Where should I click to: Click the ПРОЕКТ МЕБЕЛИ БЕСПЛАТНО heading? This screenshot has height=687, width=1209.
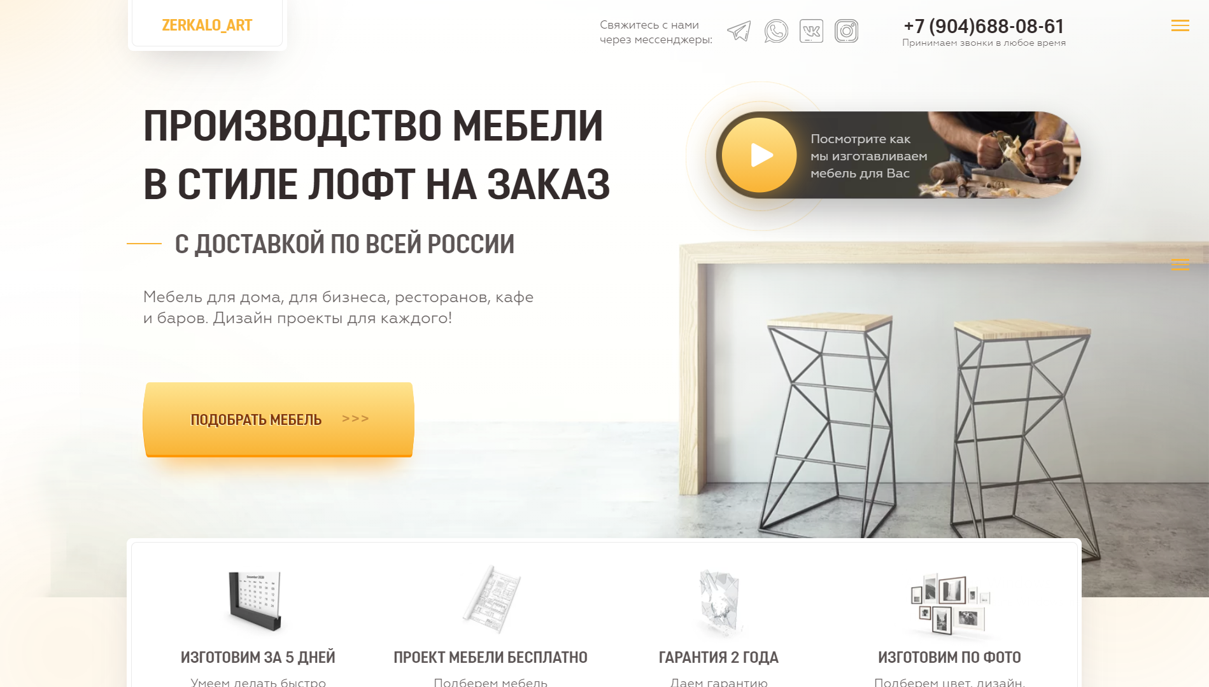pyautogui.click(x=490, y=657)
